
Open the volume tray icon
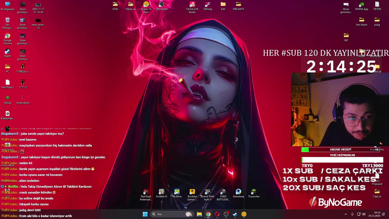(x=364, y=214)
